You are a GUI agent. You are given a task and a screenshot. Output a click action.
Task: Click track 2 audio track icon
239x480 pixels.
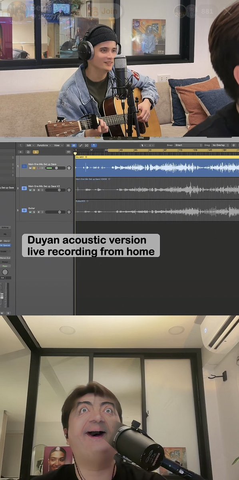[x=24, y=188]
